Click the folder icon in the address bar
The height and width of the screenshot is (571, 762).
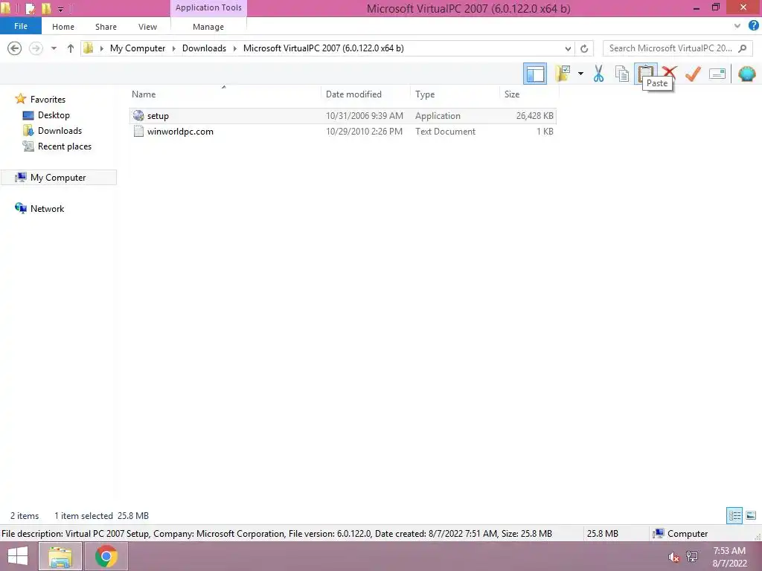click(89, 48)
